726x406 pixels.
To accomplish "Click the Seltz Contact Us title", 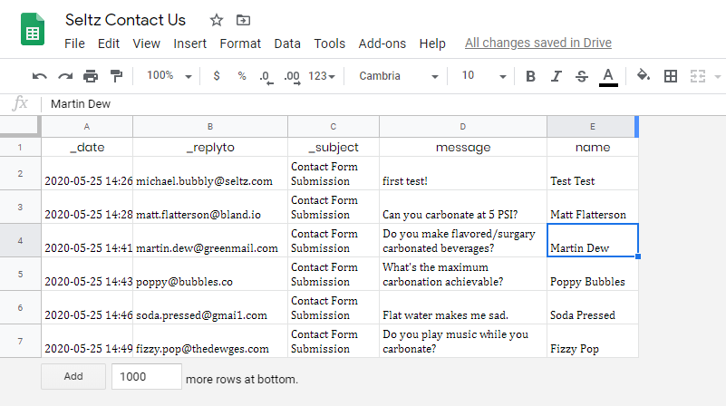I will pos(125,20).
